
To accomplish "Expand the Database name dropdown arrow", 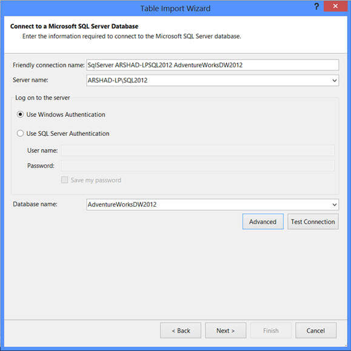I will [x=335, y=205].
